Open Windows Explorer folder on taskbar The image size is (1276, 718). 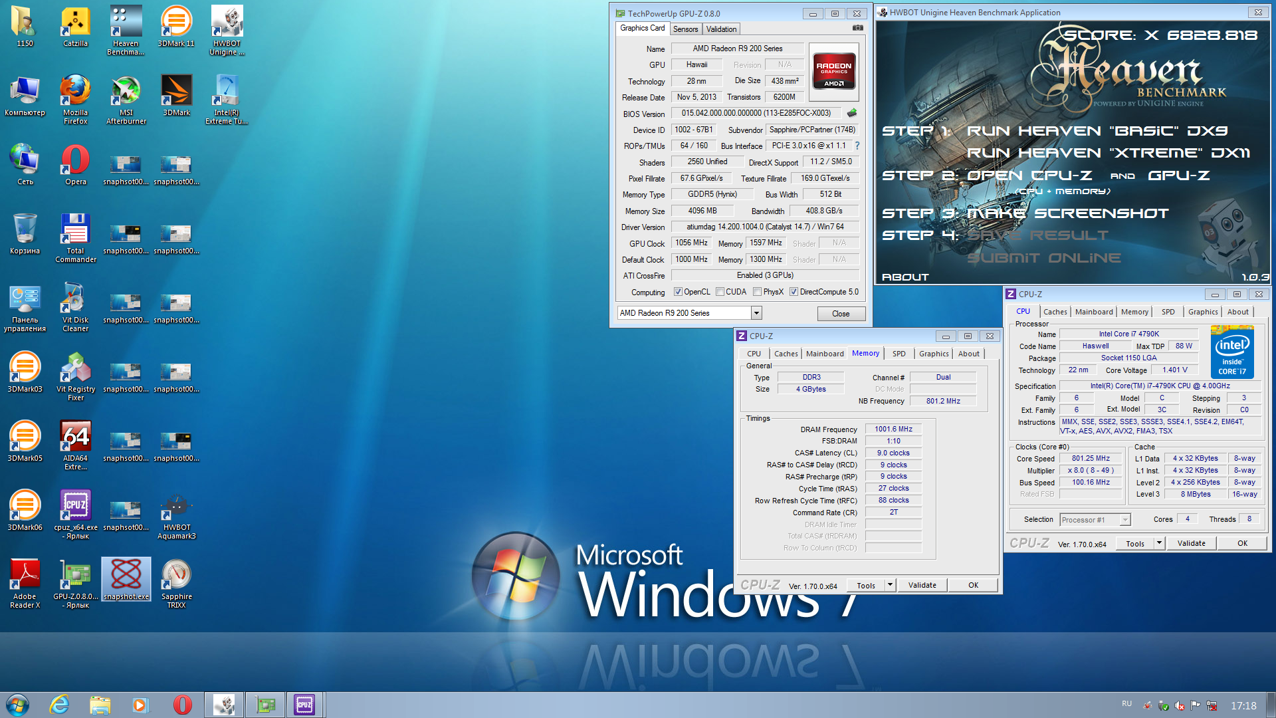(x=100, y=705)
